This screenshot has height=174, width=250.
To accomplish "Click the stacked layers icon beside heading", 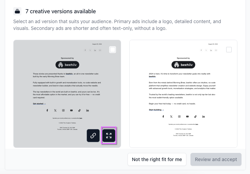I will 17,11.
